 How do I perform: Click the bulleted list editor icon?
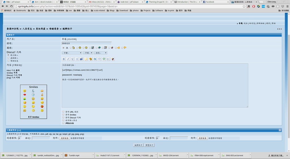pyautogui.click(x=108, y=59)
